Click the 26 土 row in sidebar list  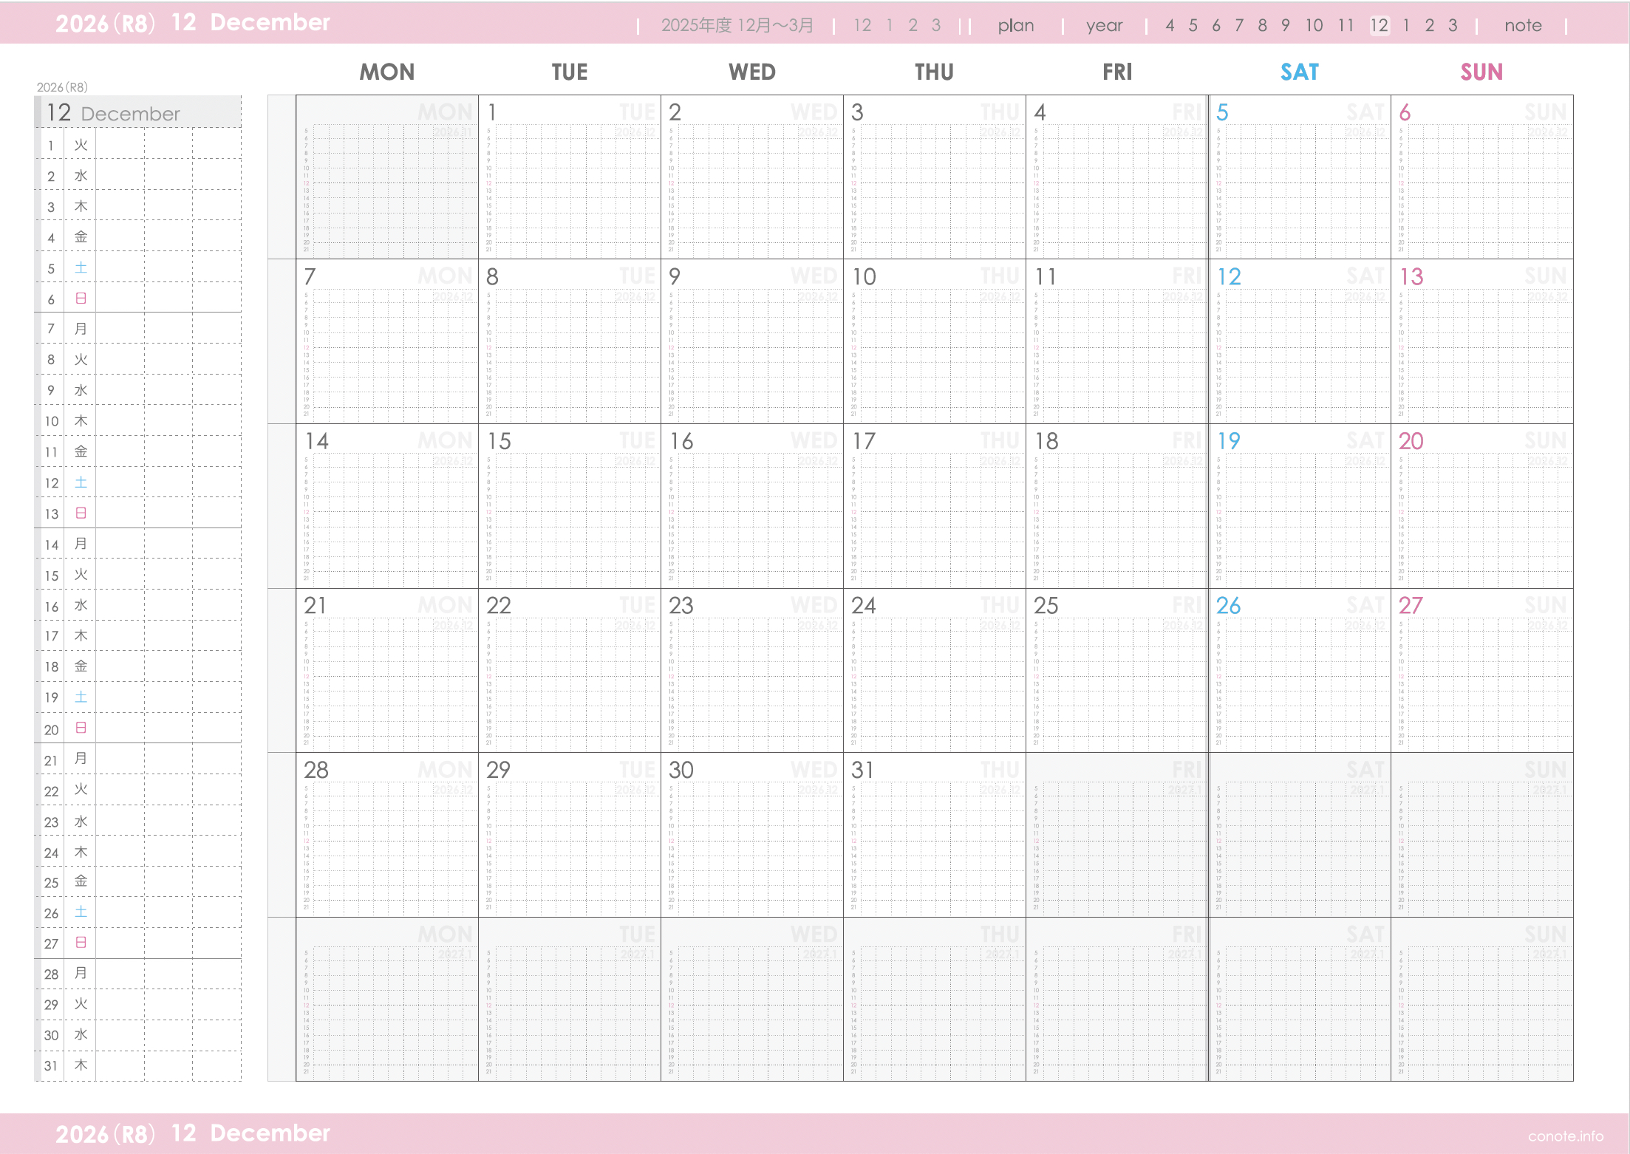coord(138,912)
